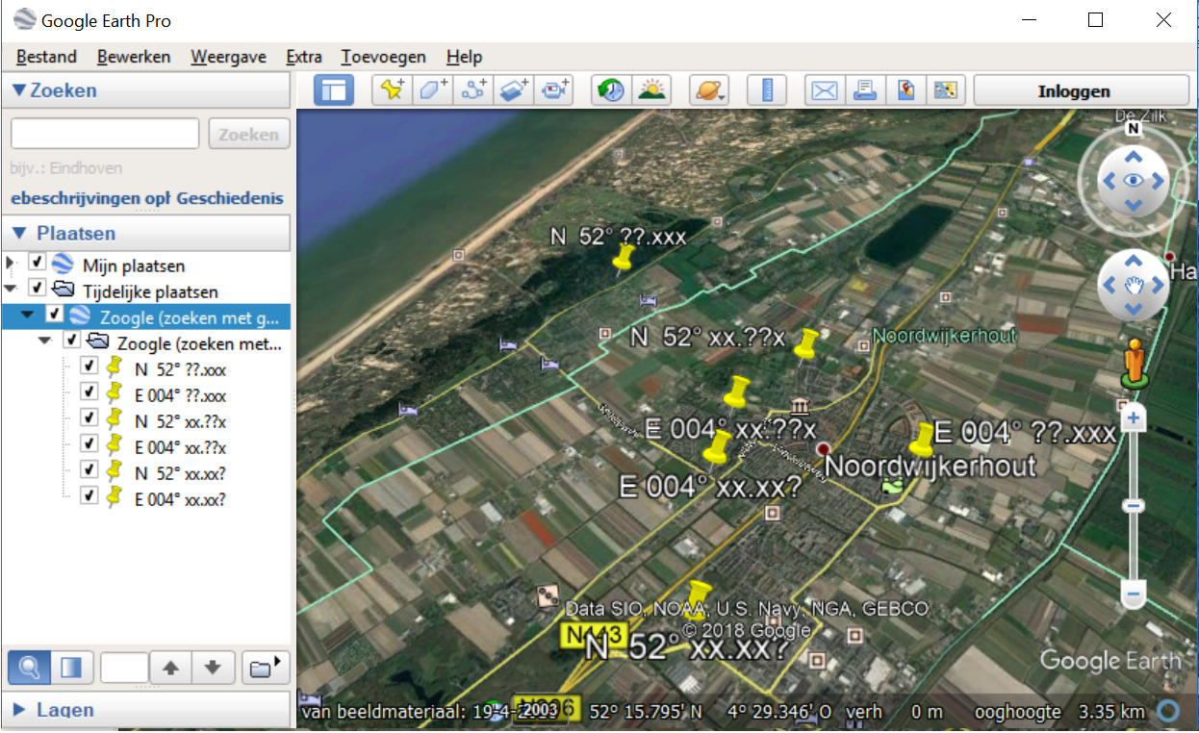This screenshot has height=733, width=1199.
Task: Open the Toevoegen menu
Action: [x=383, y=57]
